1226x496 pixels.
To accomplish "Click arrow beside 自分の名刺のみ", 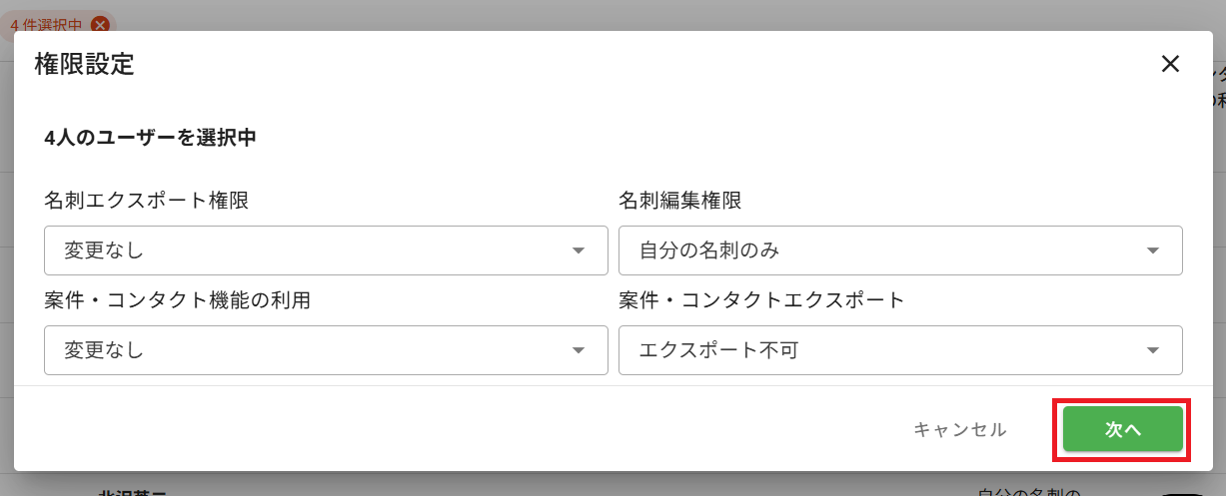I will click(1153, 250).
